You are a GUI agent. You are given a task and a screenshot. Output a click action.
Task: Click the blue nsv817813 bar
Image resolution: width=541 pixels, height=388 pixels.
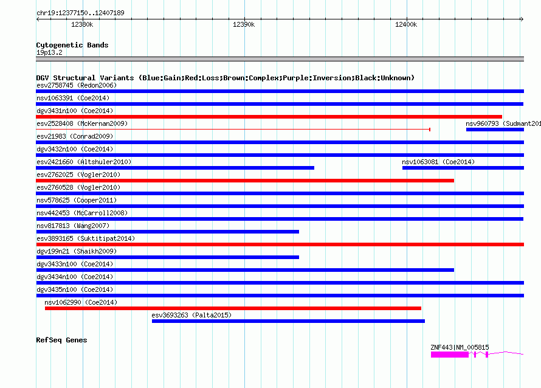(167, 232)
